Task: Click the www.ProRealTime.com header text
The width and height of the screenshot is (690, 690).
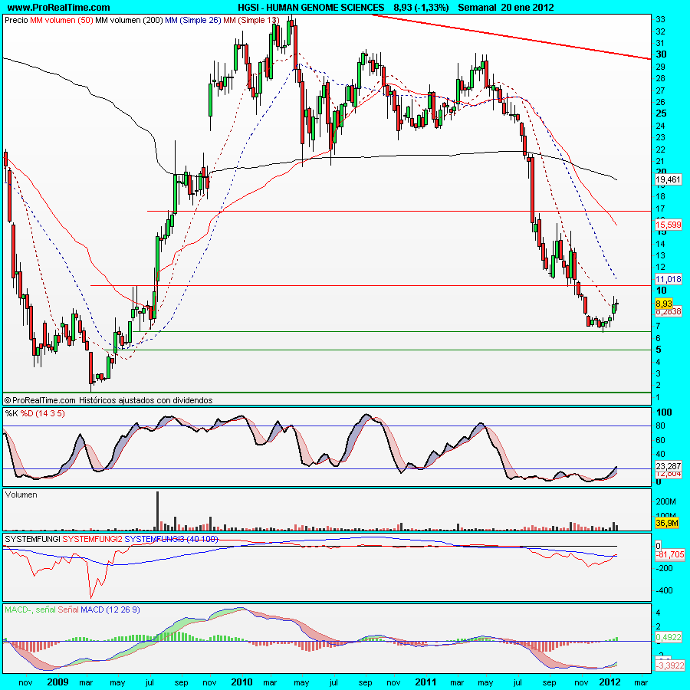Action: [58, 8]
